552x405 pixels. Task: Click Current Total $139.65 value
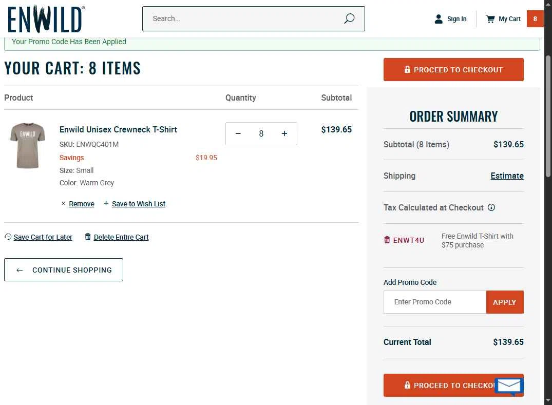tap(508, 342)
